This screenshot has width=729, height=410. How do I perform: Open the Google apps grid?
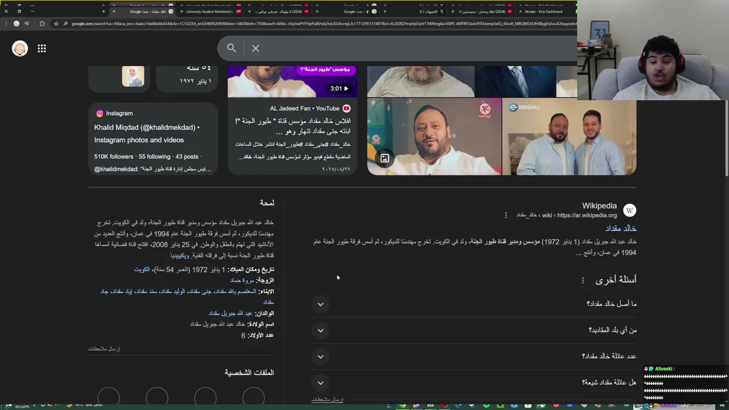(x=42, y=48)
